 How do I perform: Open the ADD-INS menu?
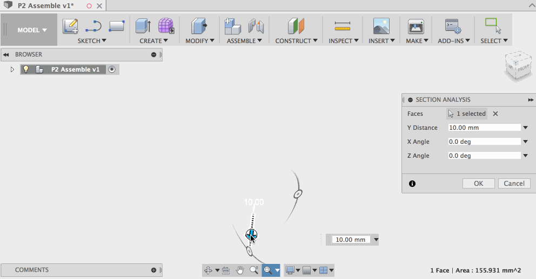pos(454,41)
